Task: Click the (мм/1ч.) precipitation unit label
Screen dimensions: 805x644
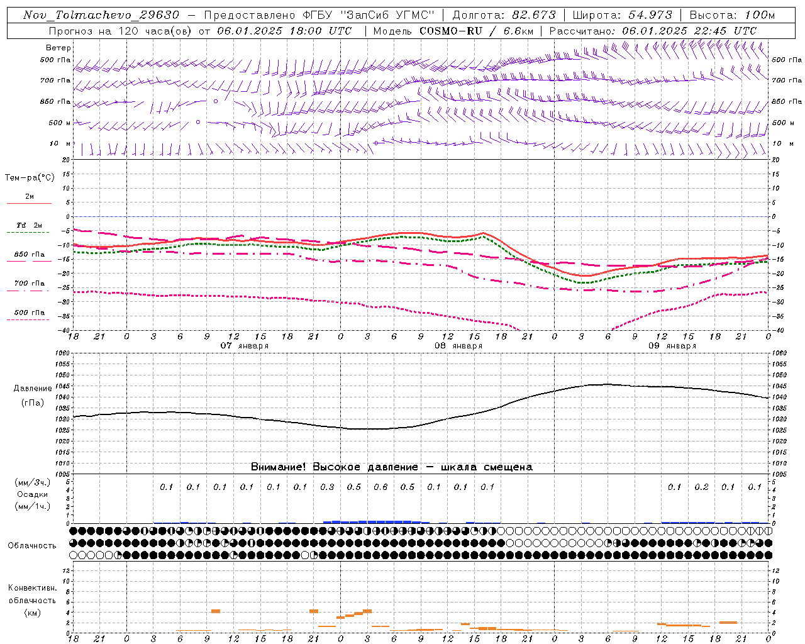Action: 33,506
